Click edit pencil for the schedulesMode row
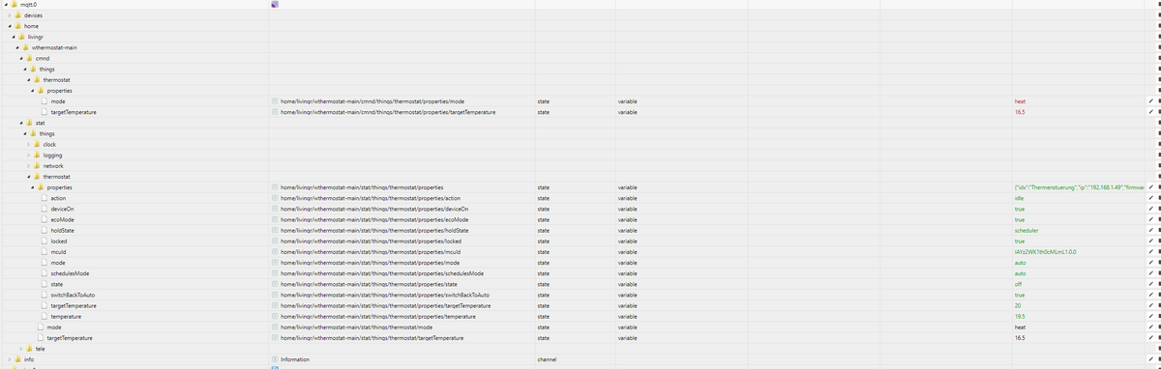Viewport: 1161px width, 369px height. 1150,273
